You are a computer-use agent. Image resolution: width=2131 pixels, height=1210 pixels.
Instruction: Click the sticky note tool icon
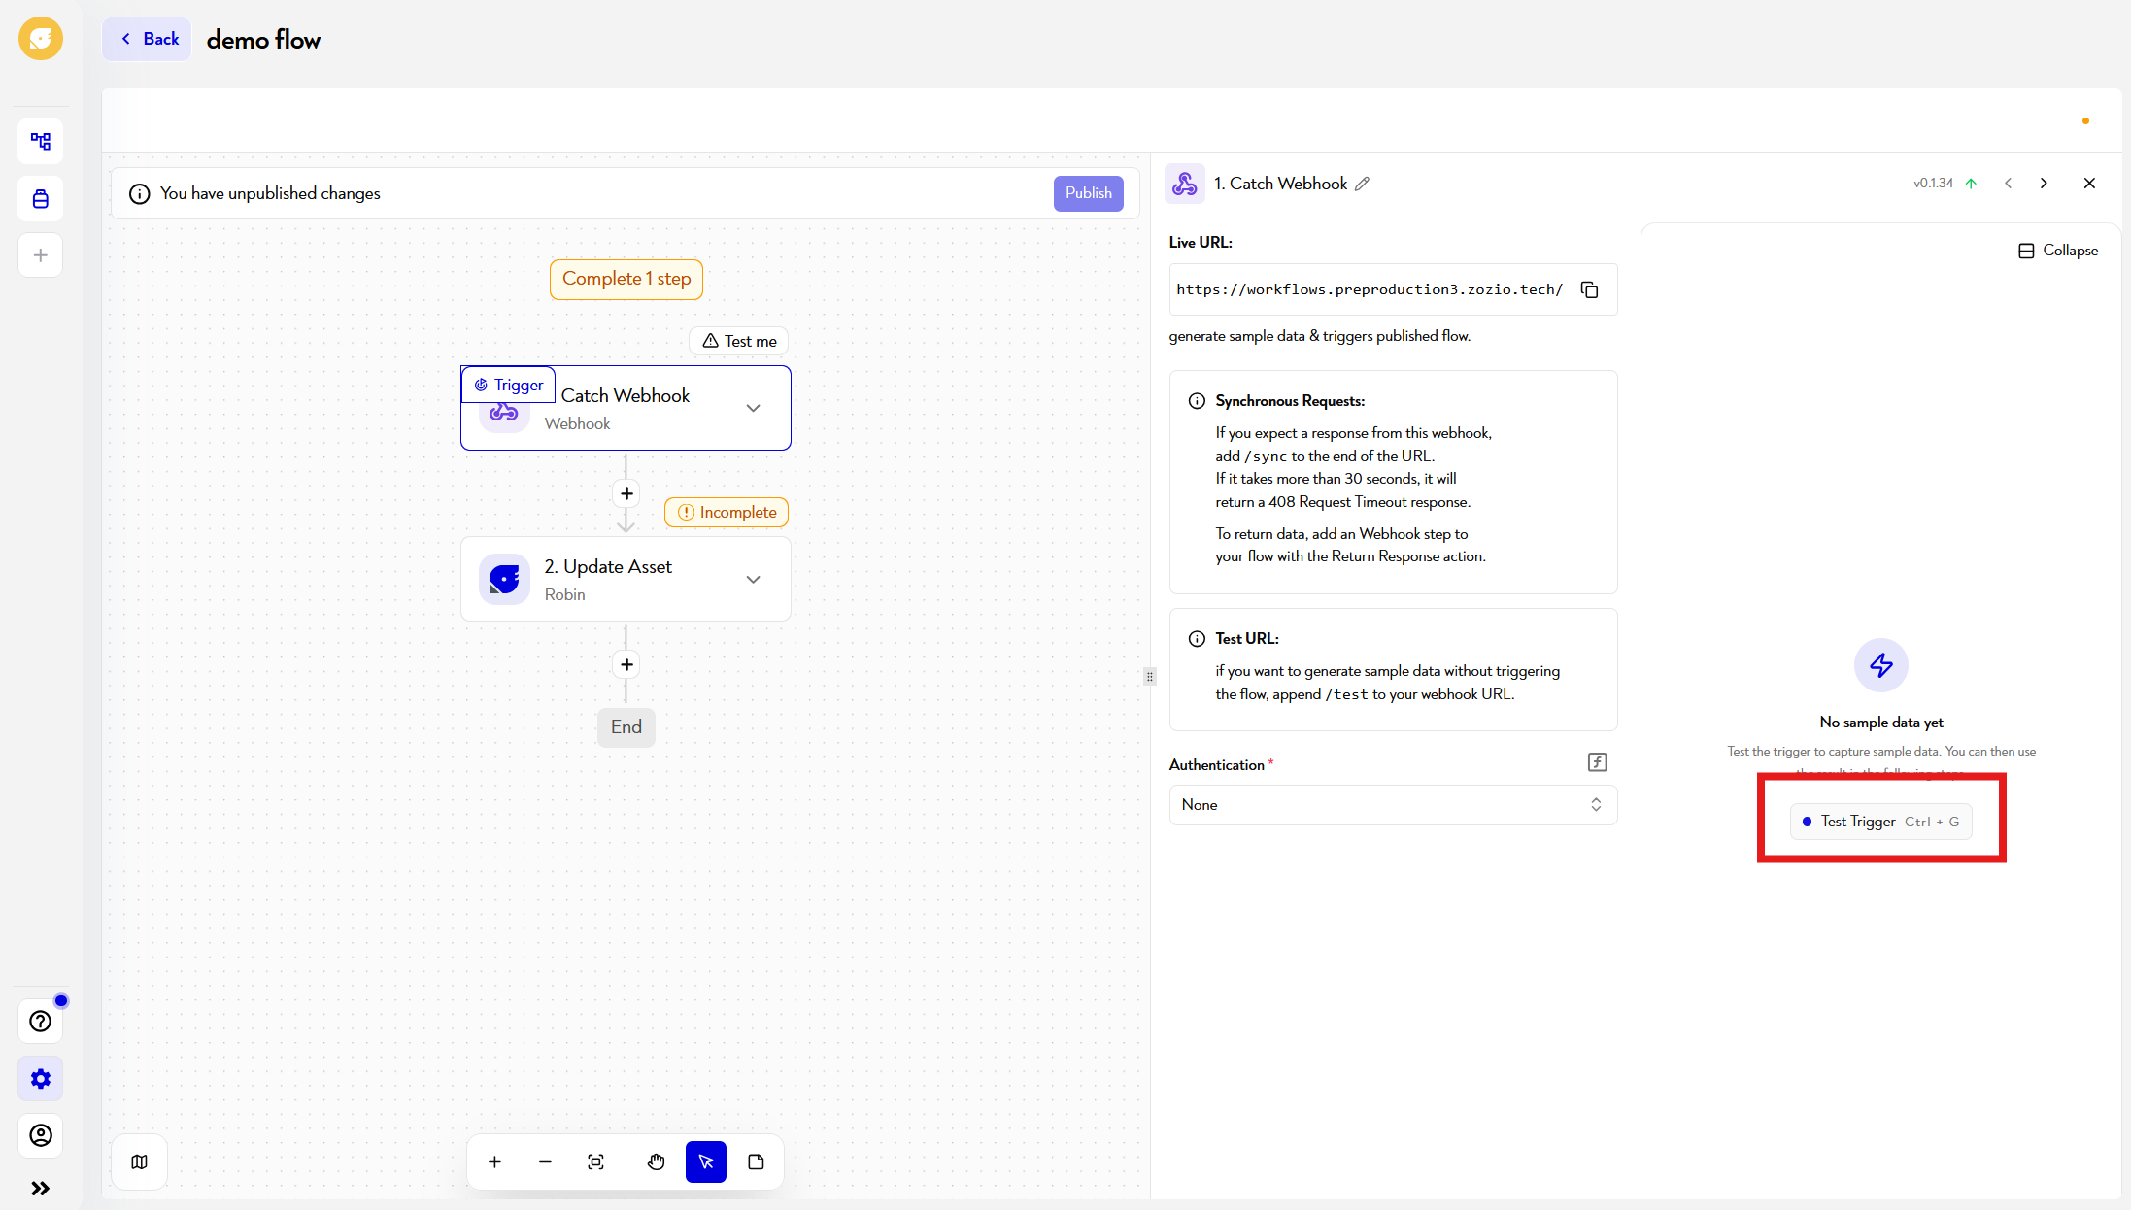tap(757, 1162)
